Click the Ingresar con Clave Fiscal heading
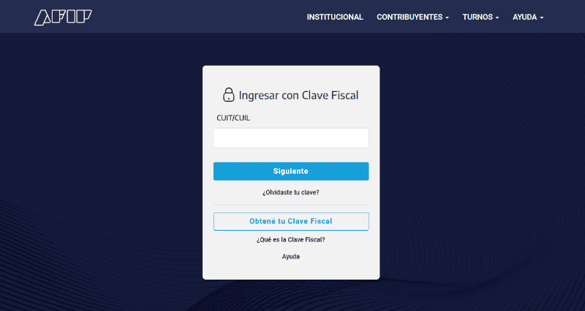Image resolution: width=585 pixels, height=311 pixels. [298, 95]
